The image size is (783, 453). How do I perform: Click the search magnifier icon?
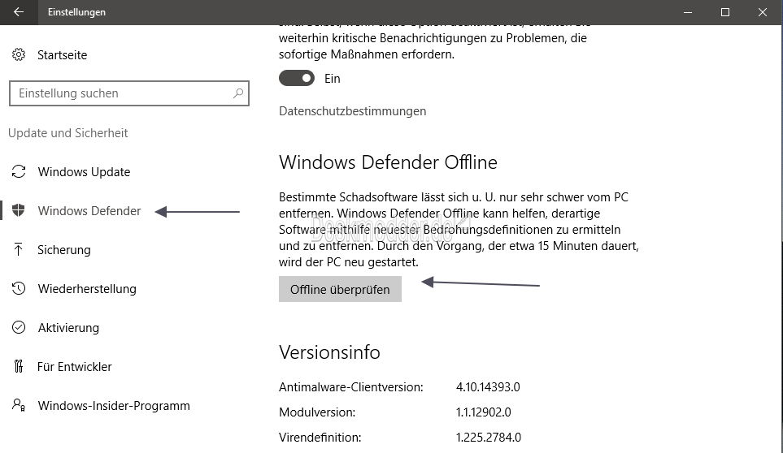238,93
